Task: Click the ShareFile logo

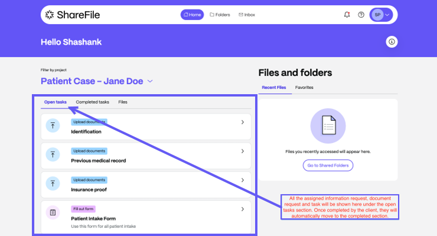Action: pos(68,15)
